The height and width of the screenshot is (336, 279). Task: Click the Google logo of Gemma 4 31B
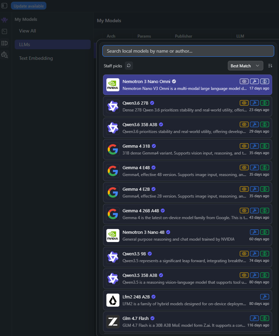[113, 149]
